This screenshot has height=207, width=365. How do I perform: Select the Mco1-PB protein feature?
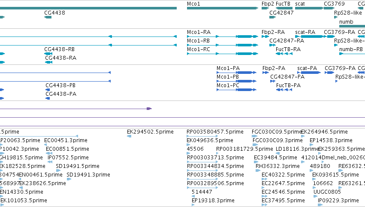[236, 81]
